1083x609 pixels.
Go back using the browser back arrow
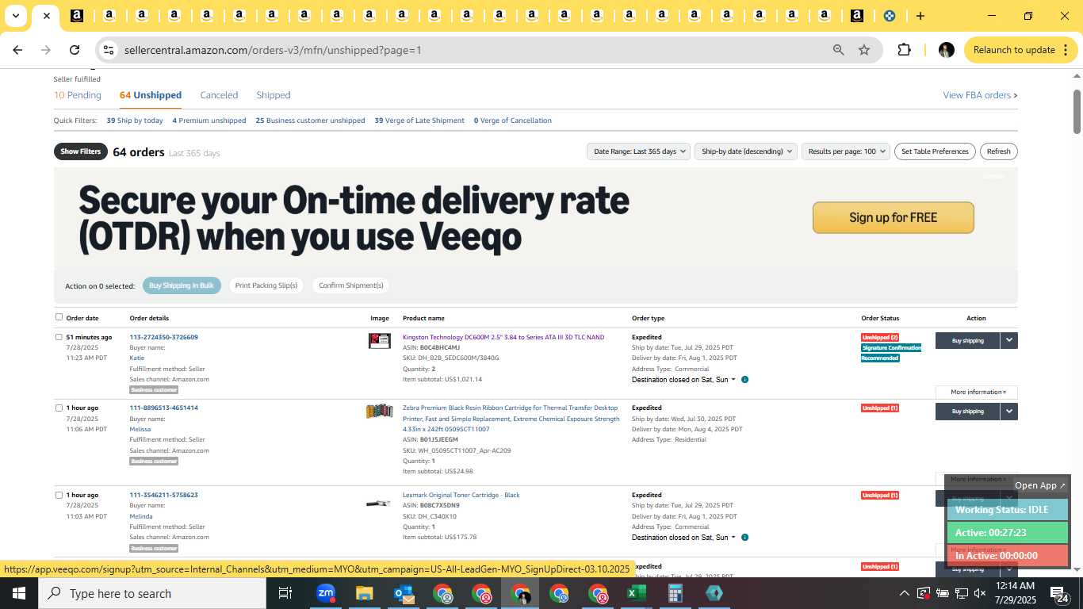17,50
